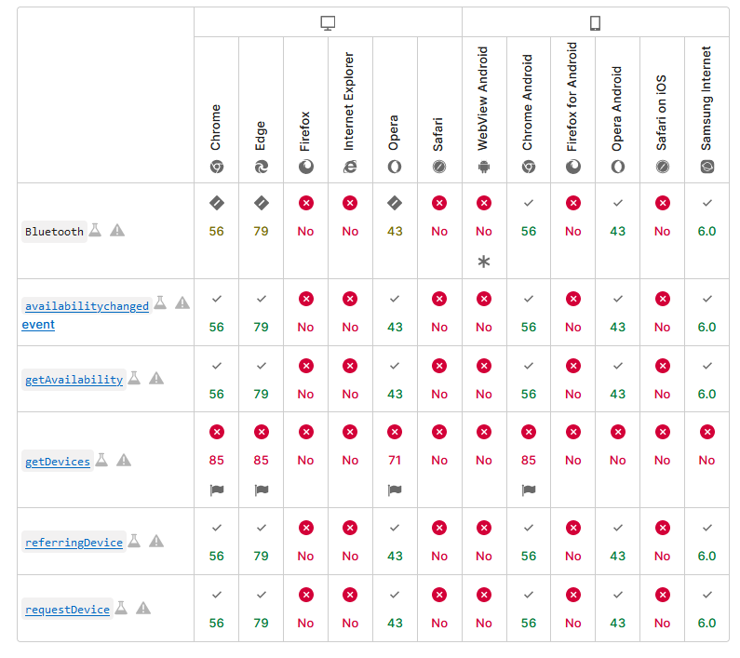Expand getDevices Chrome Android 85 flag note
Screen dimensions: 740x658
[529, 490]
